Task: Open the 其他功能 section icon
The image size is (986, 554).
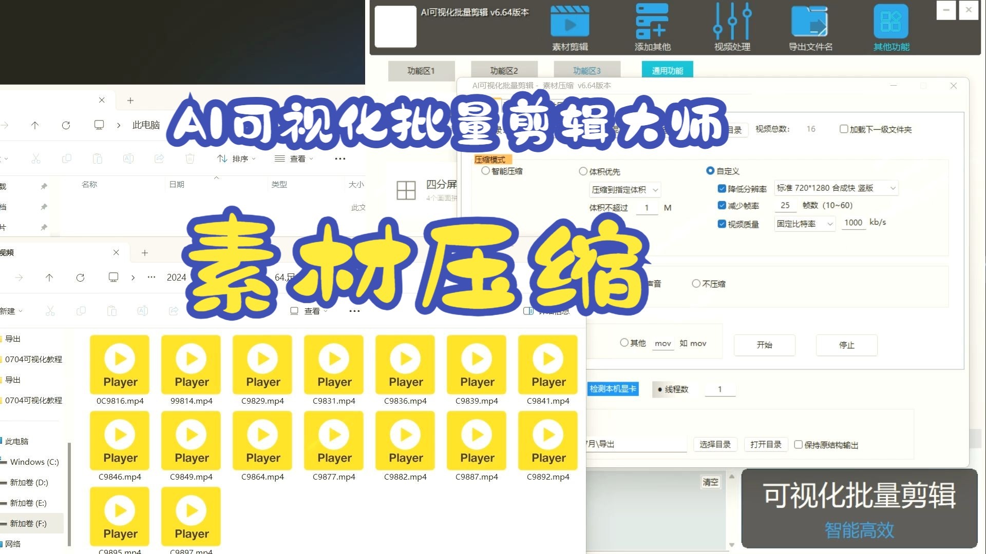Action: [x=891, y=22]
